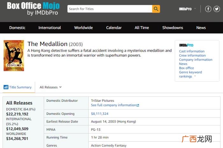
Task: Click the (2003) year beside the title
Action: [x=76, y=44]
